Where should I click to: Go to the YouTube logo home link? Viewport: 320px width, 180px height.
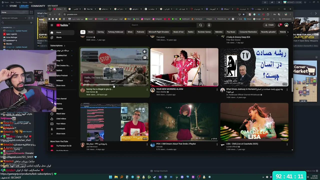point(62,25)
